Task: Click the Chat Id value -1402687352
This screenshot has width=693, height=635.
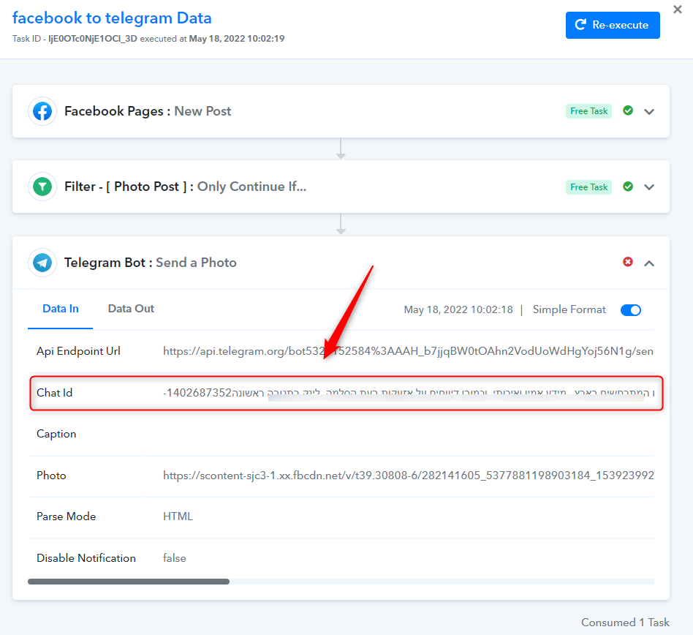Action: pyautogui.click(x=197, y=393)
